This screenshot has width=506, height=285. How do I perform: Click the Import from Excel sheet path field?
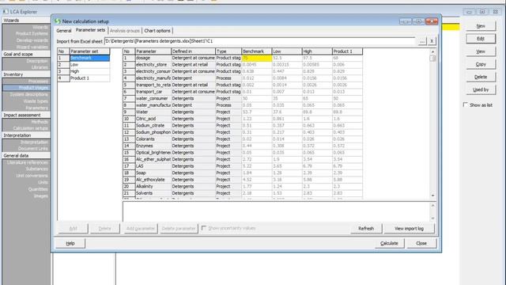point(259,41)
